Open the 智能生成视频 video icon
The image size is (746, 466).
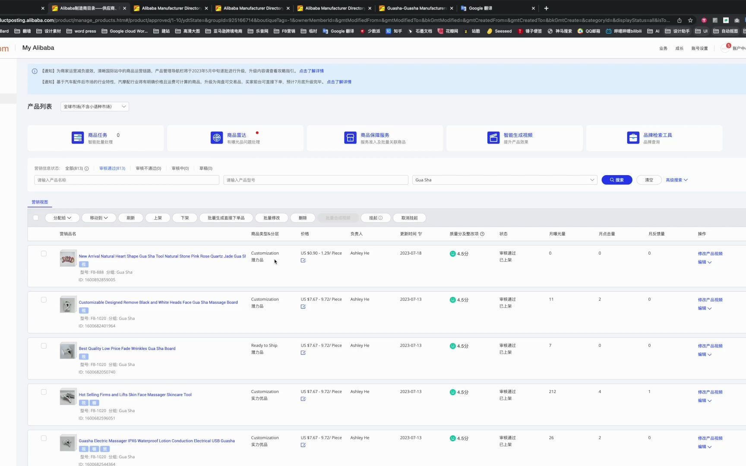coord(493,138)
